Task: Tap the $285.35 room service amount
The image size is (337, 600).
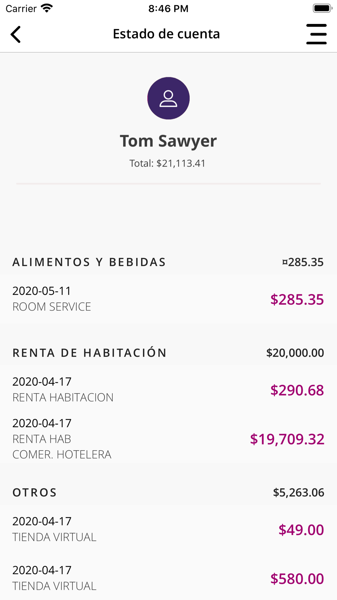Action: coord(297,300)
